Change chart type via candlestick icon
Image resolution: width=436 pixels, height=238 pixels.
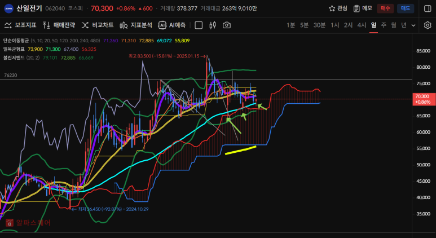point(213,25)
